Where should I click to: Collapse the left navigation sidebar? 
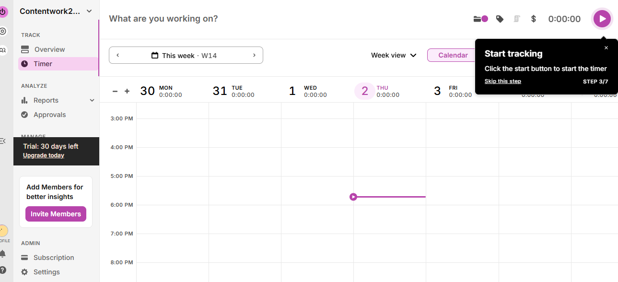4,141
